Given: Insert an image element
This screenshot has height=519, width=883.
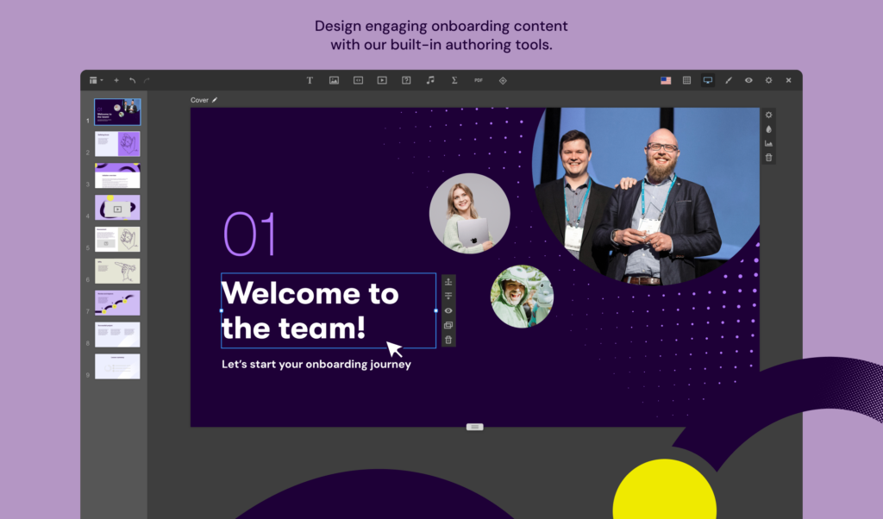Looking at the screenshot, I should tap(334, 80).
